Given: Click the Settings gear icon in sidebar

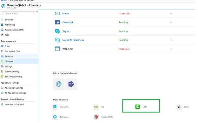Looking at the screenshot, I should (2, 66).
